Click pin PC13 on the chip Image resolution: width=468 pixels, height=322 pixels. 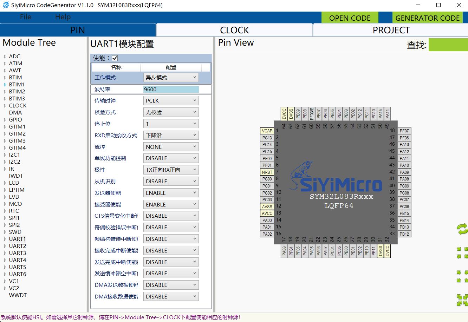(267, 138)
